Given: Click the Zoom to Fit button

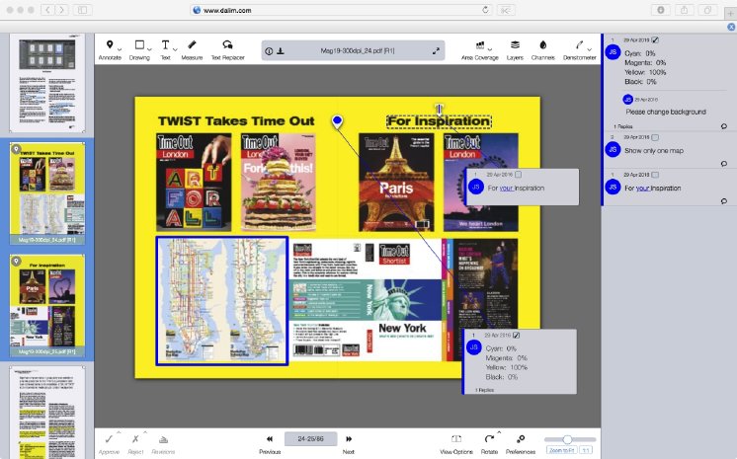Looking at the screenshot, I should [x=562, y=450].
